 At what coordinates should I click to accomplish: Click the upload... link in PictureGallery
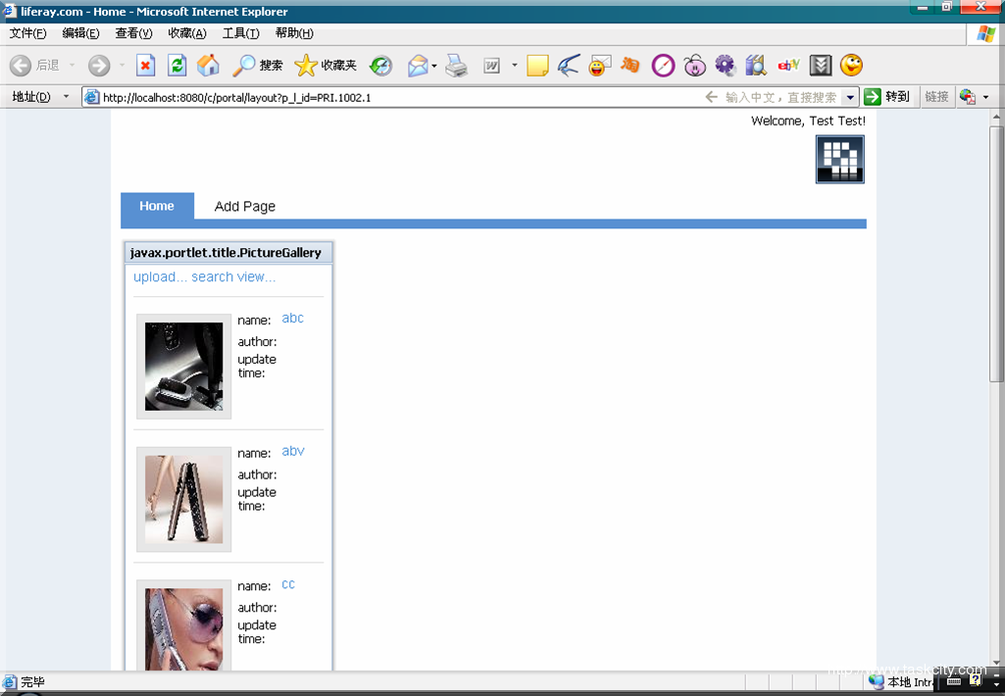coord(160,277)
